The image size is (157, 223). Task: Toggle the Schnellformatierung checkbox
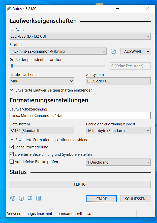point(12,147)
